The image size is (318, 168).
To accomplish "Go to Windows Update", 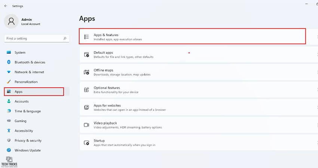I will [37, 150].
